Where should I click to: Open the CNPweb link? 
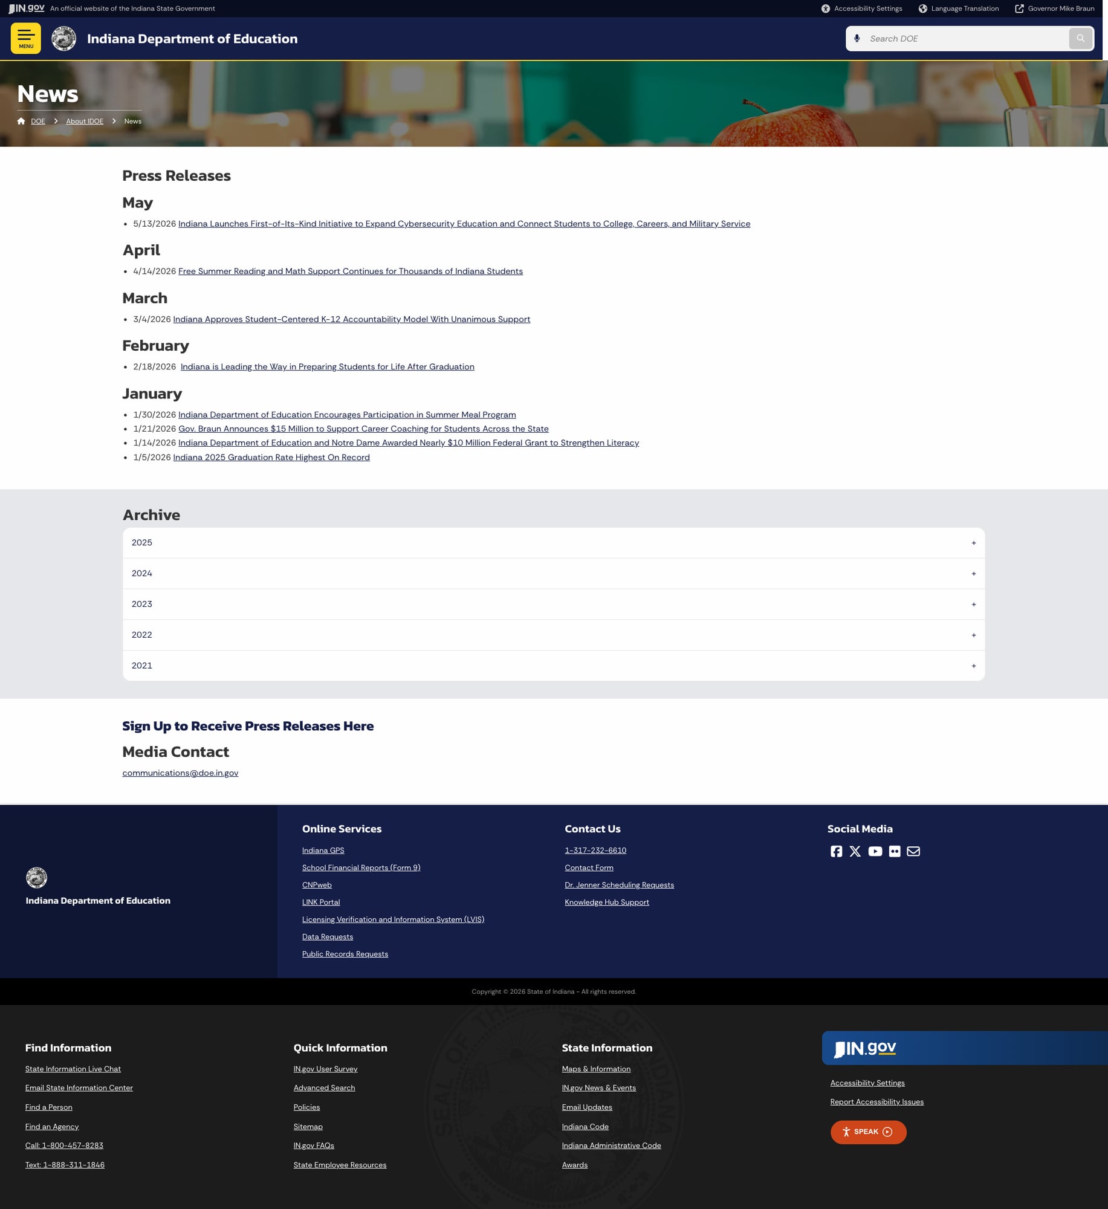point(317,885)
